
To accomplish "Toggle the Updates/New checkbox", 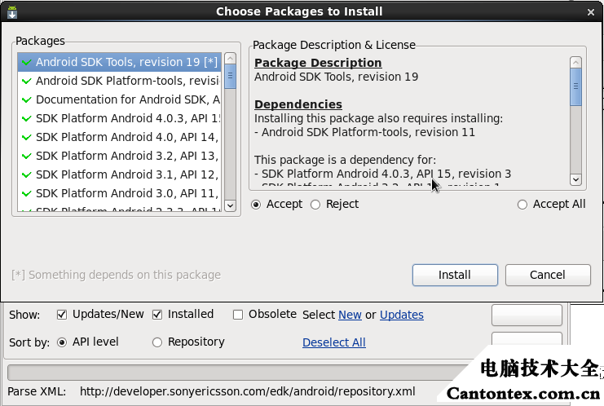I will 62,315.
